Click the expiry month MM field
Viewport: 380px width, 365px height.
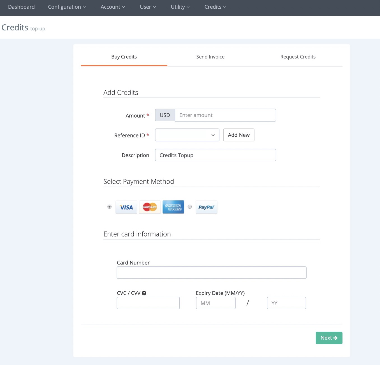point(216,303)
